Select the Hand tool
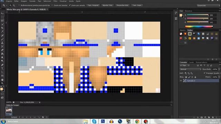Image resolution: width=221 pixels, height=124 pixels. pyautogui.click(x=2, y=80)
